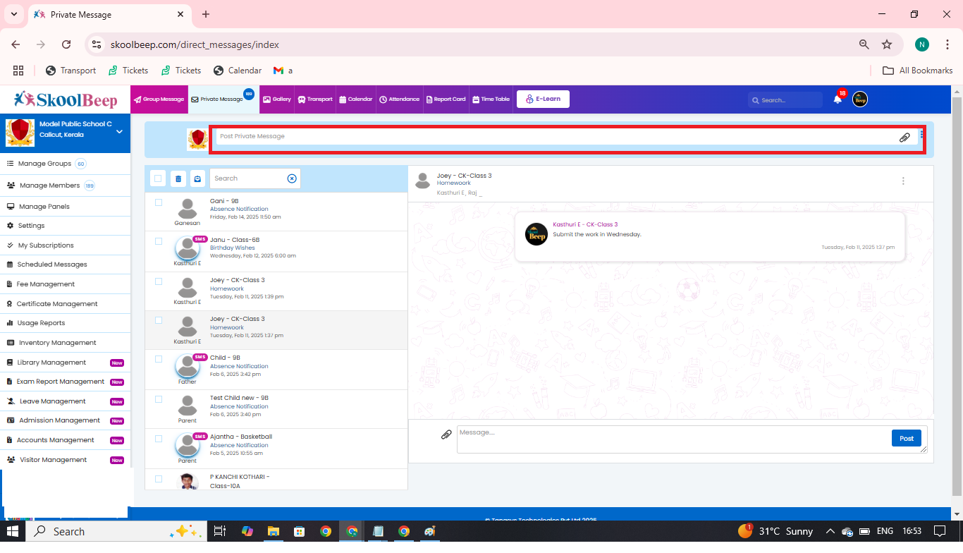Select the Janu - Class-6B message checkbox
The height and width of the screenshot is (553, 963).
tap(159, 241)
